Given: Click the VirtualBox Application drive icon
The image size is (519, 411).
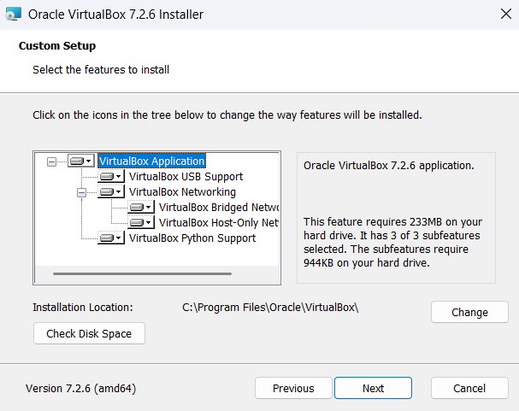Looking at the screenshot, I should [x=80, y=161].
